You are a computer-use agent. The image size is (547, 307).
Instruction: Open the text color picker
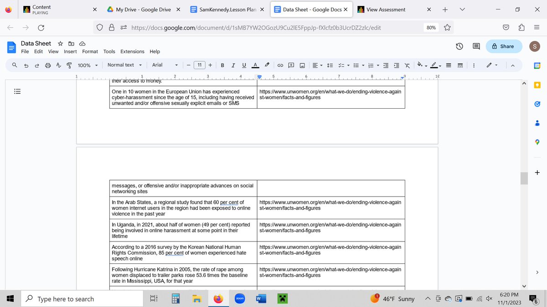[x=255, y=65]
